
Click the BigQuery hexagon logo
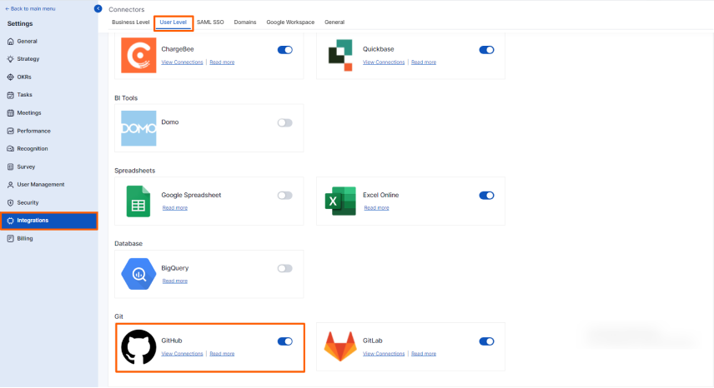point(138,274)
